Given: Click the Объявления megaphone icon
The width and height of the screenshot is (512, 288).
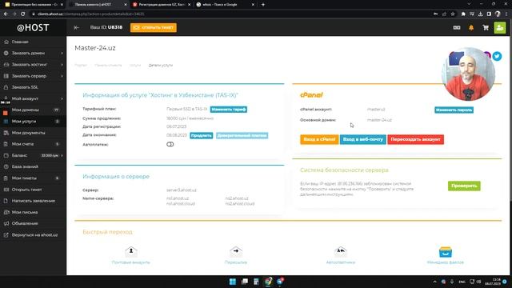Looking at the screenshot, I should 6,223.
